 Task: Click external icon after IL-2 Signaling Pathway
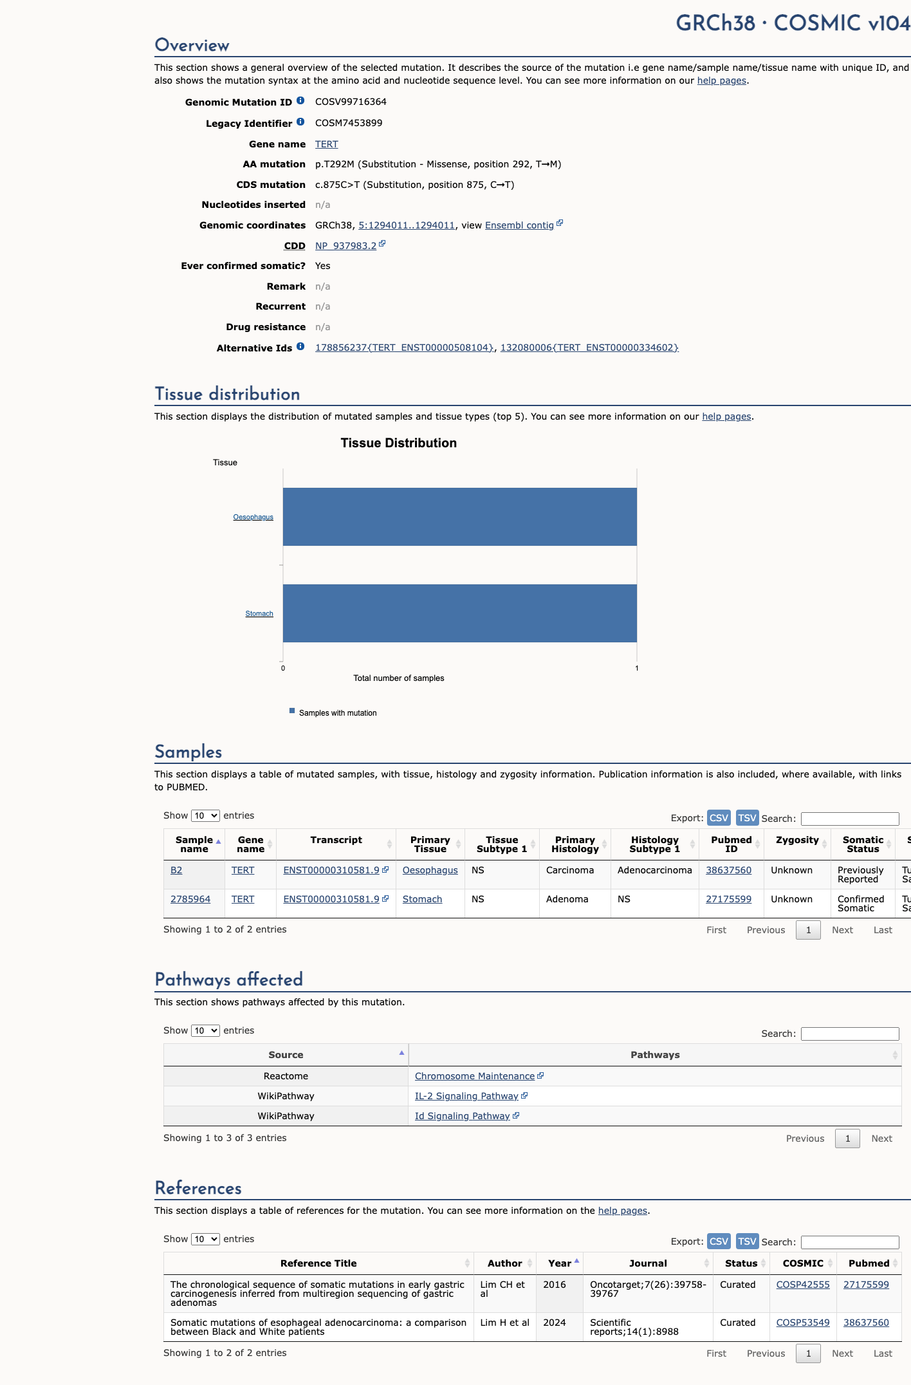tap(524, 1095)
